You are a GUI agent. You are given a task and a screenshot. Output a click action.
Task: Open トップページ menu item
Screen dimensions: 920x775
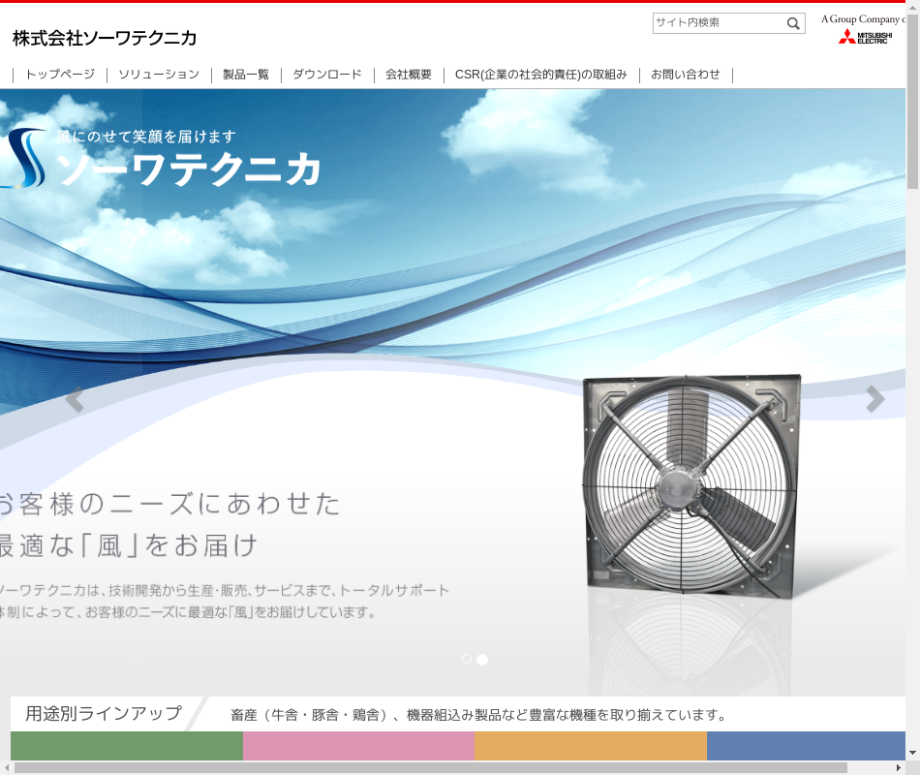60,75
